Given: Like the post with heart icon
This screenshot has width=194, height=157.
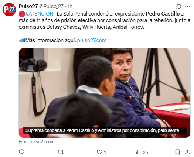Looking at the screenshot, I should pyautogui.click(x=99, y=152).
